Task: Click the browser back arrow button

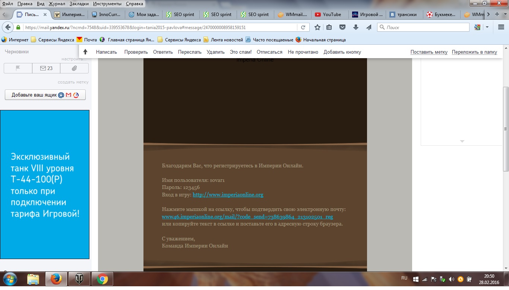Action: point(7,27)
